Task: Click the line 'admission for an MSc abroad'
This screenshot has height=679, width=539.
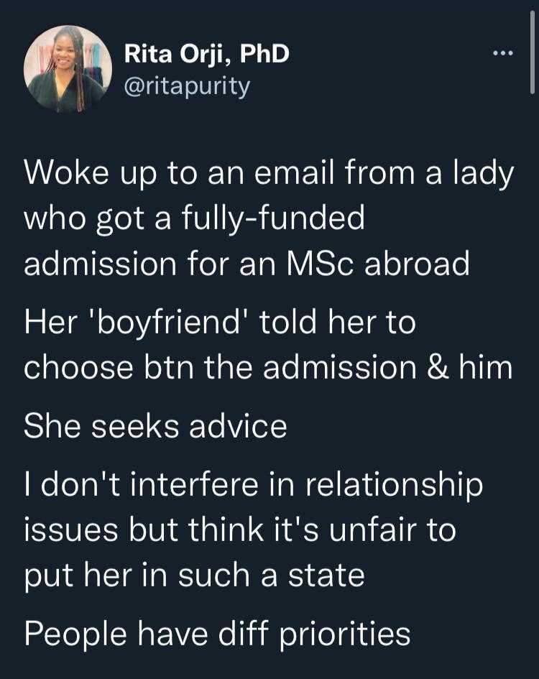Action: coord(247,264)
